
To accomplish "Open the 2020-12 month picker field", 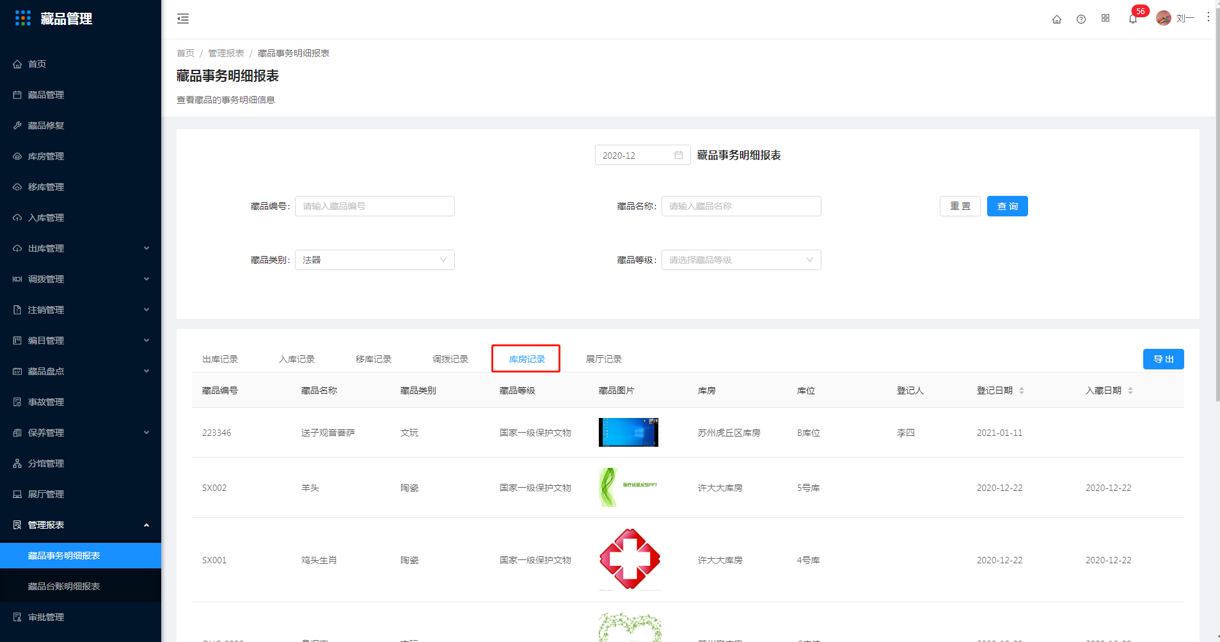I will pos(643,155).
